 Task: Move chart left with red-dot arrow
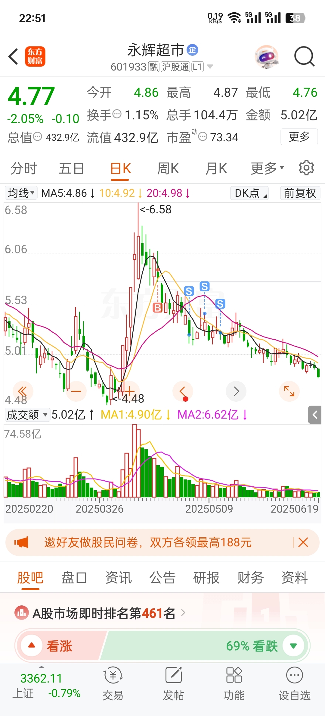(x=183, y=391)
